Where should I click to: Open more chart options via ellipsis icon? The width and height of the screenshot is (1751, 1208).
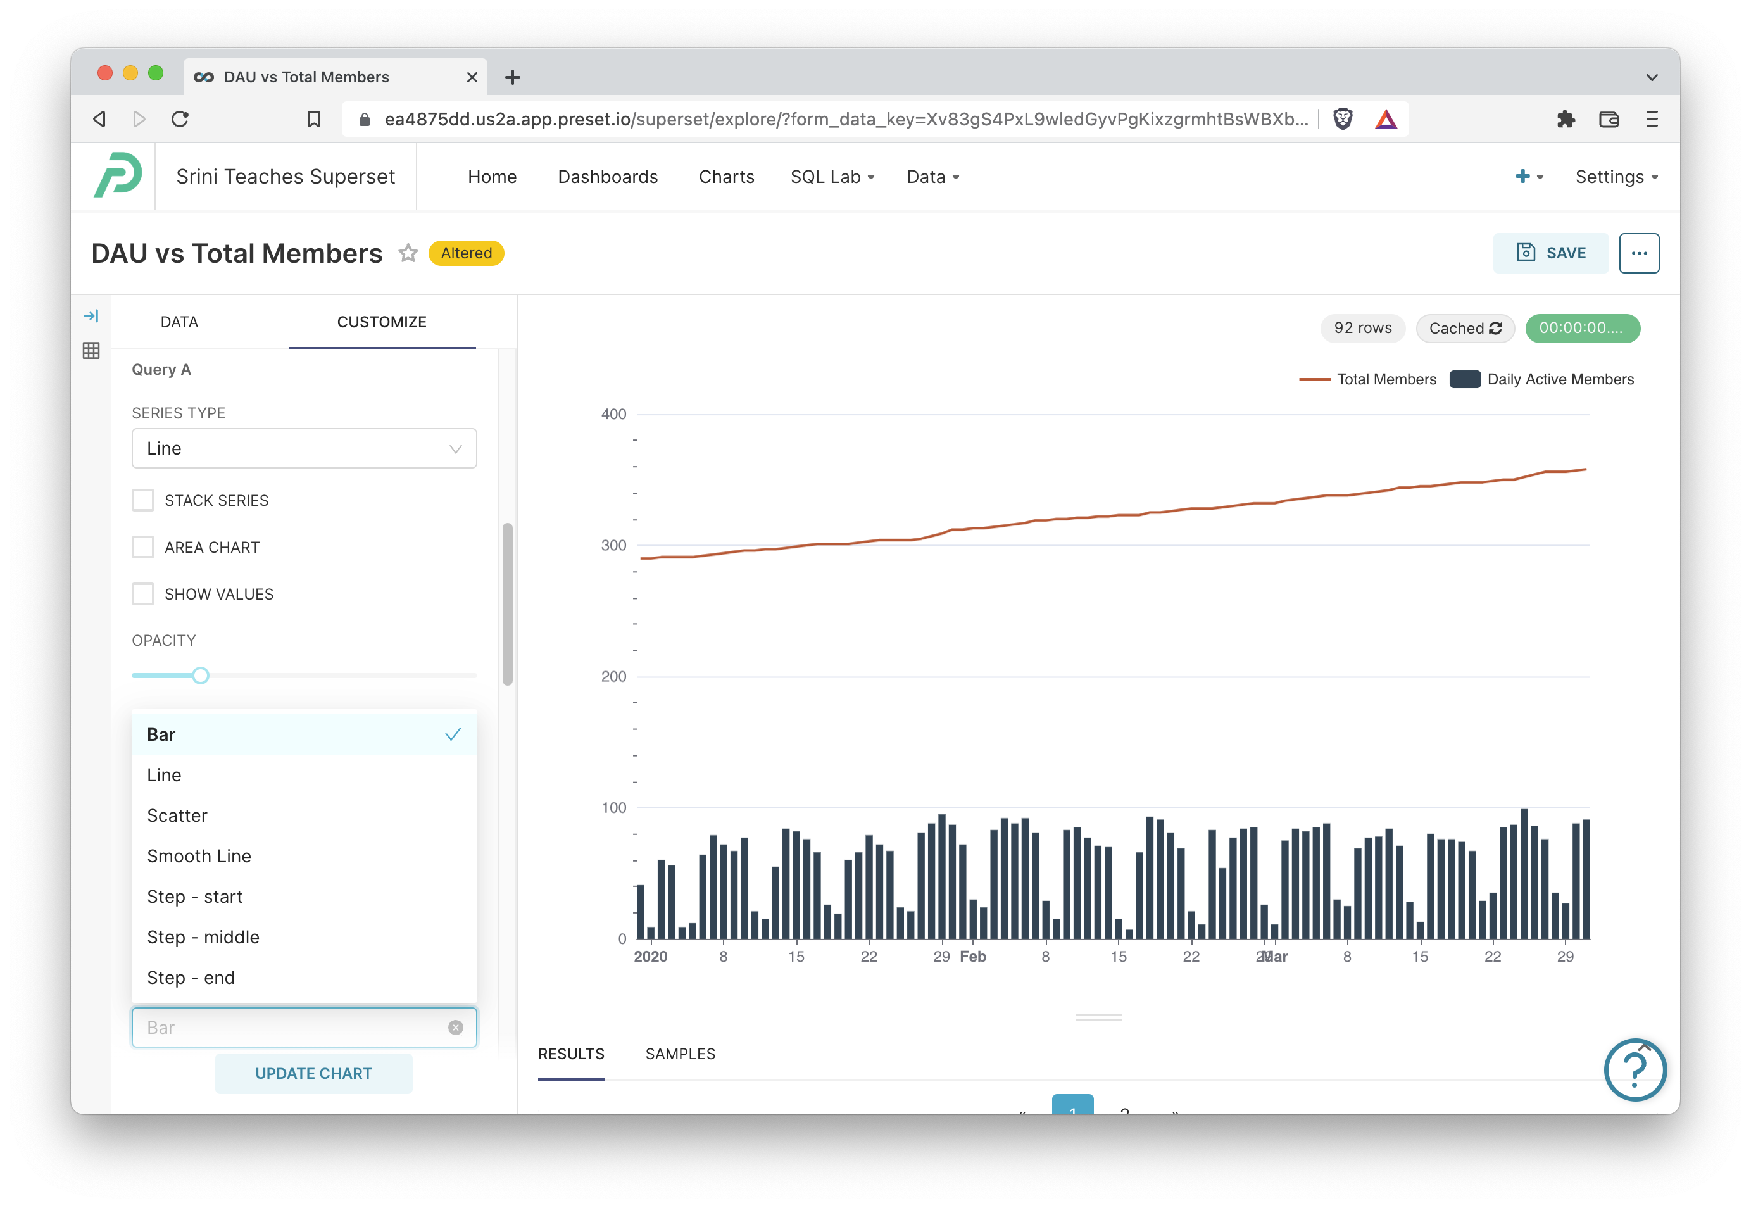[x=1639, y=253]
